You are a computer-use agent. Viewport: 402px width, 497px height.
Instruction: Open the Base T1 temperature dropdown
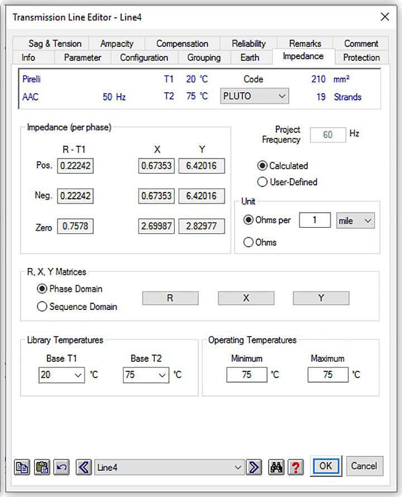click(61, 375)
